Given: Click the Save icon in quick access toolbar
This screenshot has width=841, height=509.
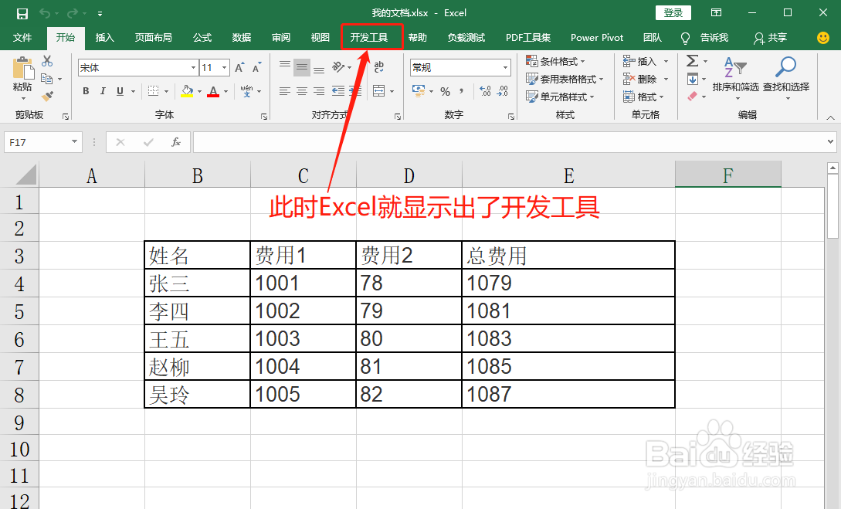Looking at the screenshot, I should pyautogui.click(x=22, y=13).
